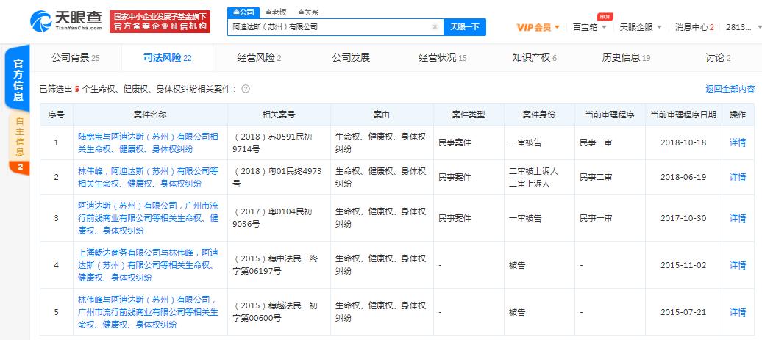
Task: Click 详情 for case dated 2018-06-19
Action: [737, 177]
